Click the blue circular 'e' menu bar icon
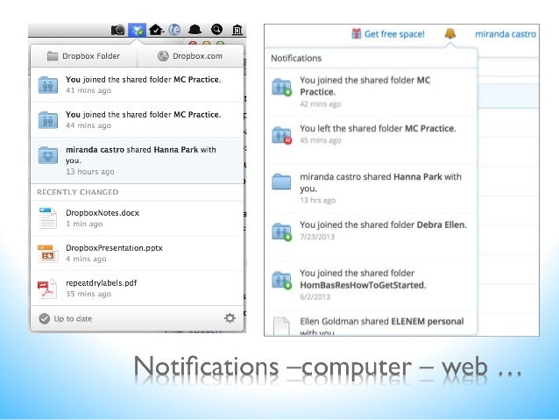The height and width of the screenshot is (420, 559). pyautogui.click(x=174, y=30)
